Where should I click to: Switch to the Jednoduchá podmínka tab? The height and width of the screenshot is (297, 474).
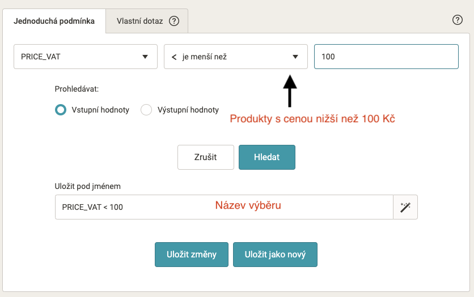tap(54, 21)
